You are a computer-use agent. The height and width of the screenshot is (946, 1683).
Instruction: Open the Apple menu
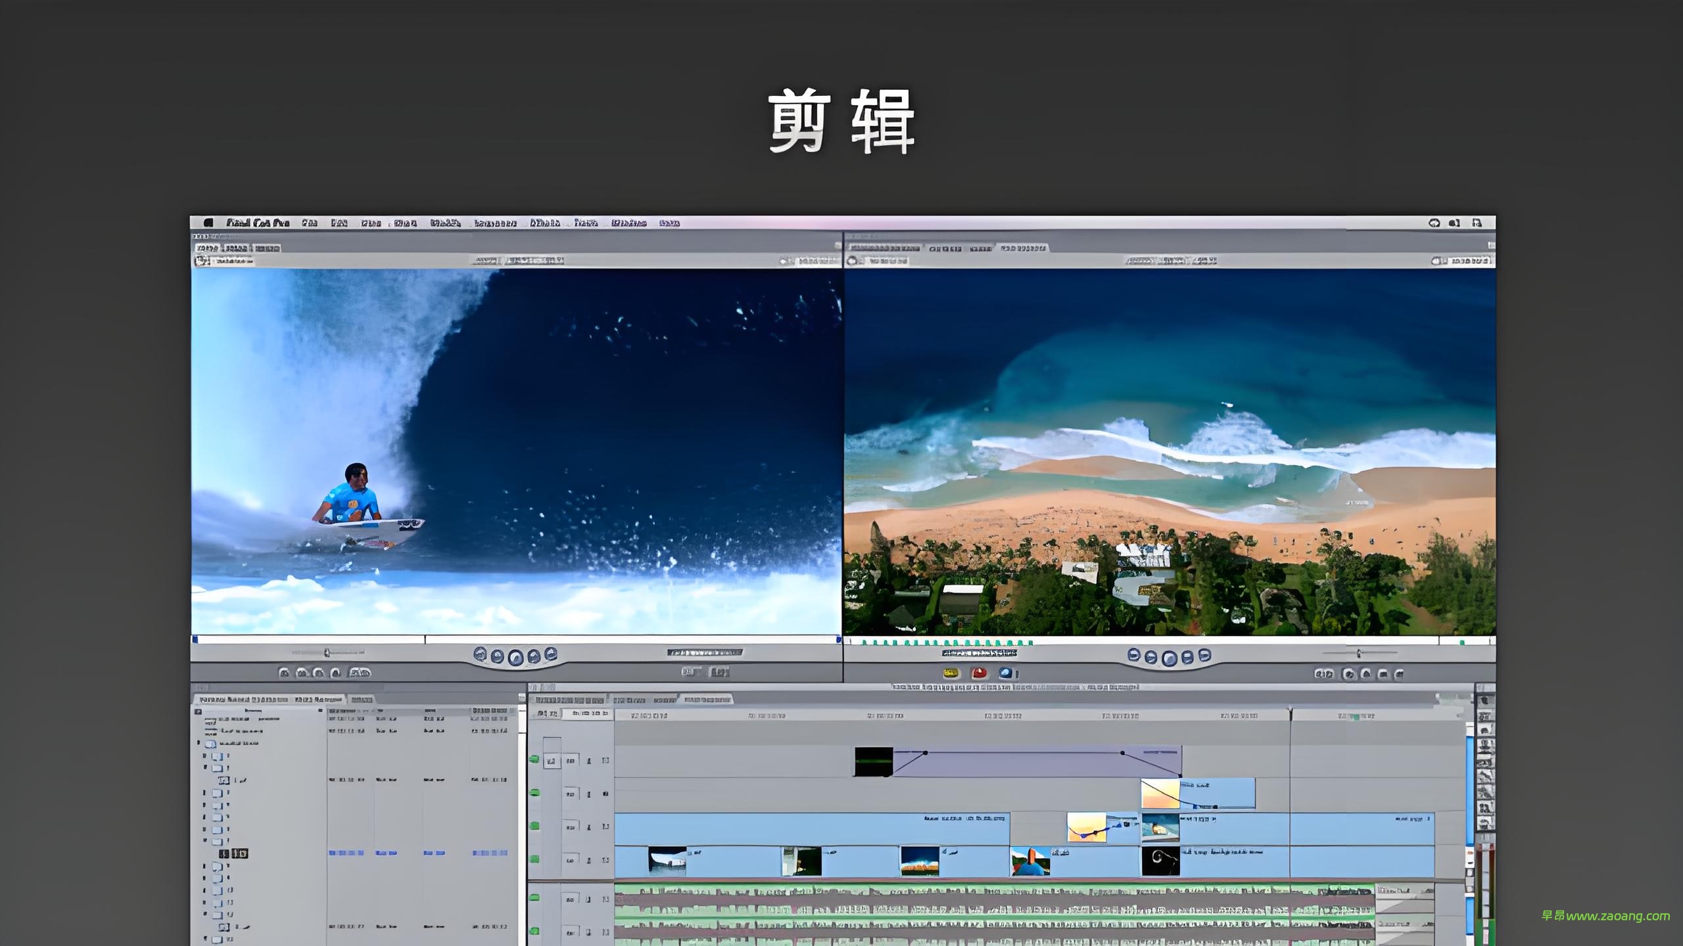208,223
